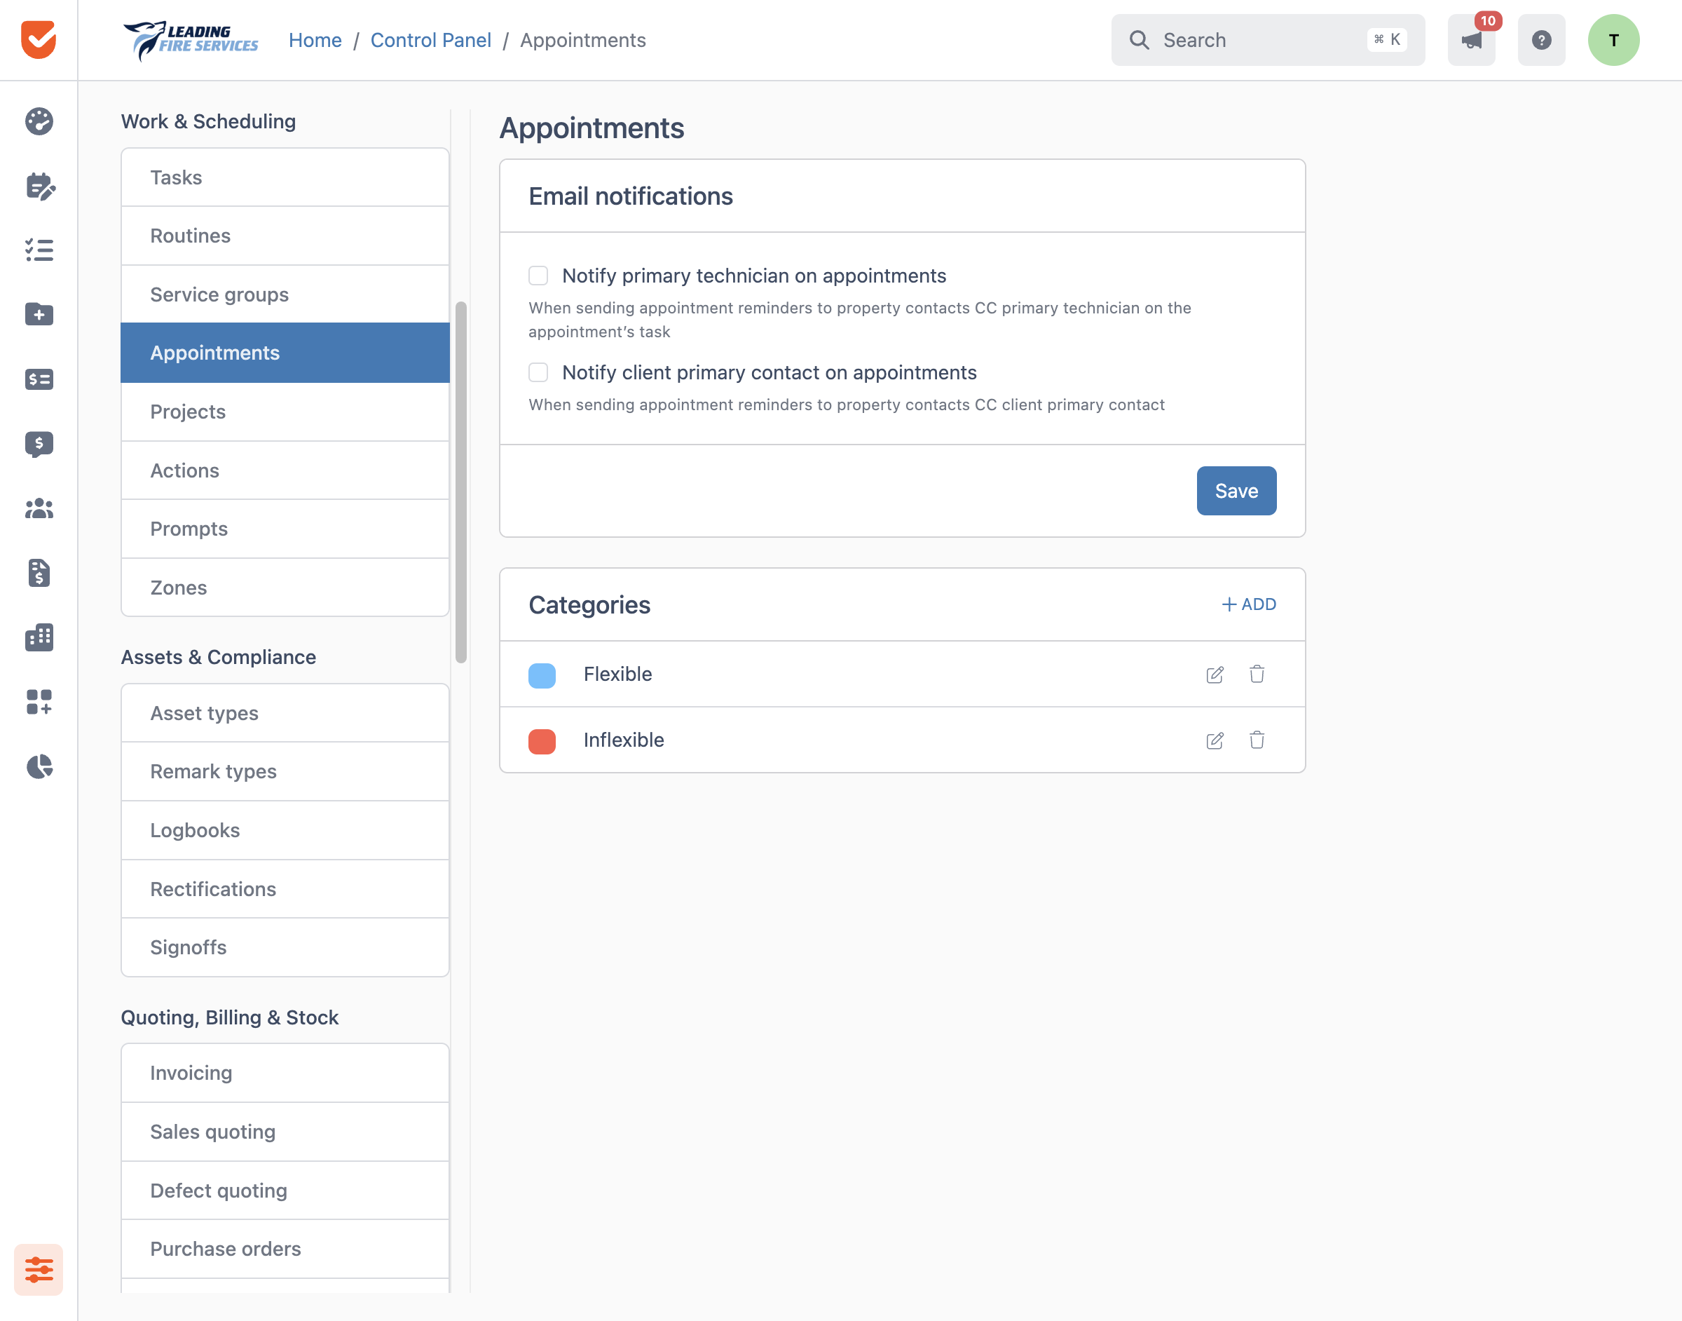1682x1321 pixels.
Task: Click the orange shield app logo
Action: pos(39,39)
